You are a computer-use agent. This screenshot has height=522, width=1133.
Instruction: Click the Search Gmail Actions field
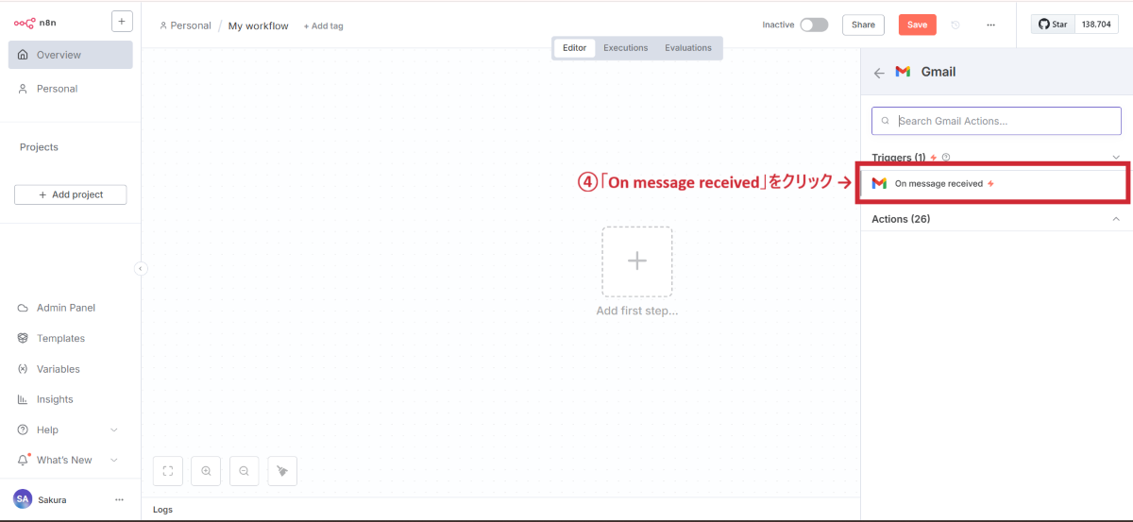(996, 121)
